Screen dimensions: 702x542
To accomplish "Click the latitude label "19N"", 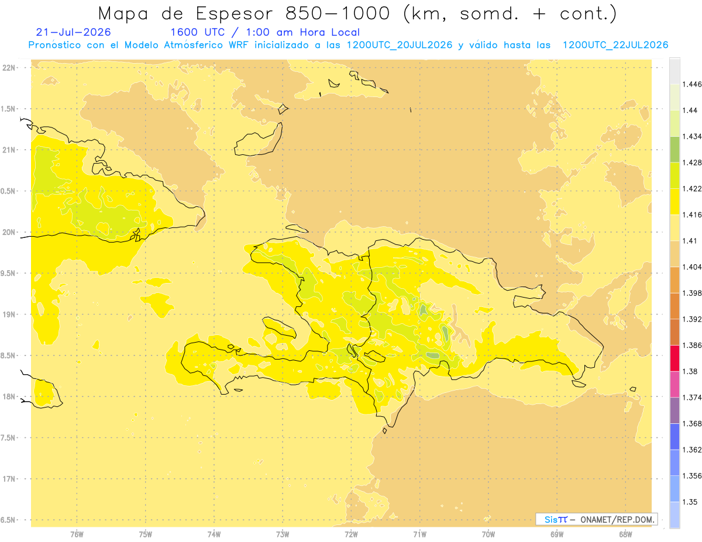I will pyautogui.click(x=10, y=315).
